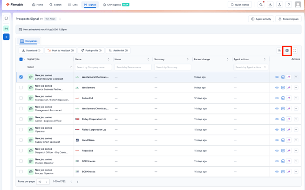
Task: Expand actions chevron for Yara Pilbara row
Action: (296, 140)
